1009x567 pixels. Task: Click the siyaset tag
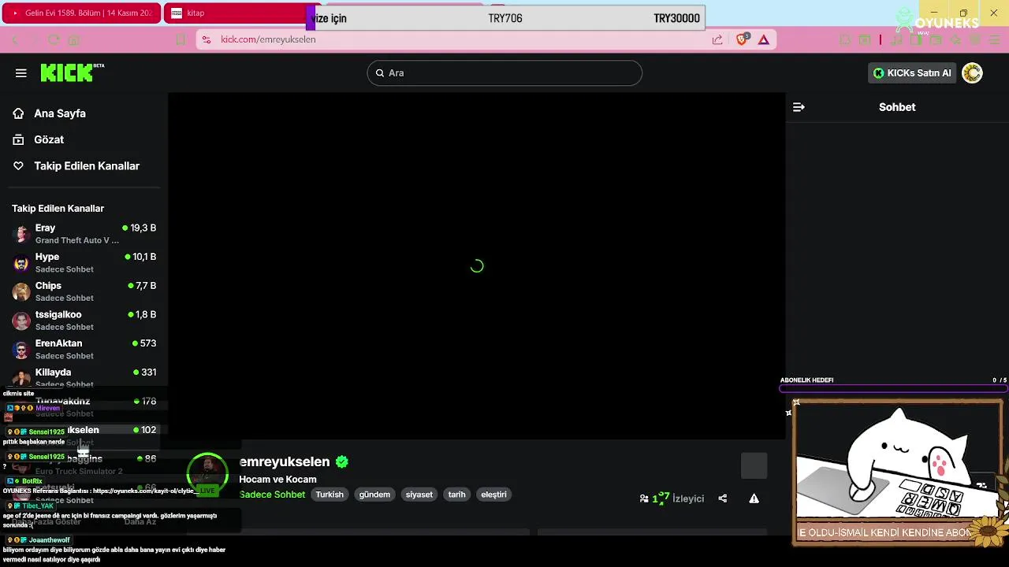(419, 495)
